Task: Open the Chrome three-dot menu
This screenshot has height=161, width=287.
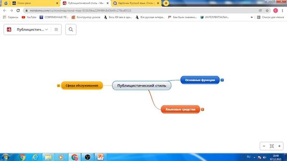Action: [283, 10]
